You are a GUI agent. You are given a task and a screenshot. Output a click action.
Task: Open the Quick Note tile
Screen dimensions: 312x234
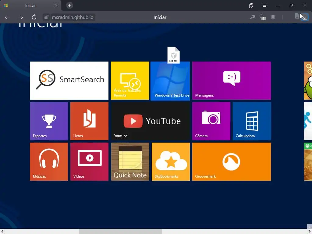point(130,162)
